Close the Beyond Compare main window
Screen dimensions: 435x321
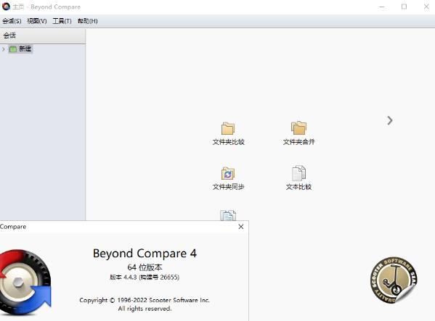(426, 7)
